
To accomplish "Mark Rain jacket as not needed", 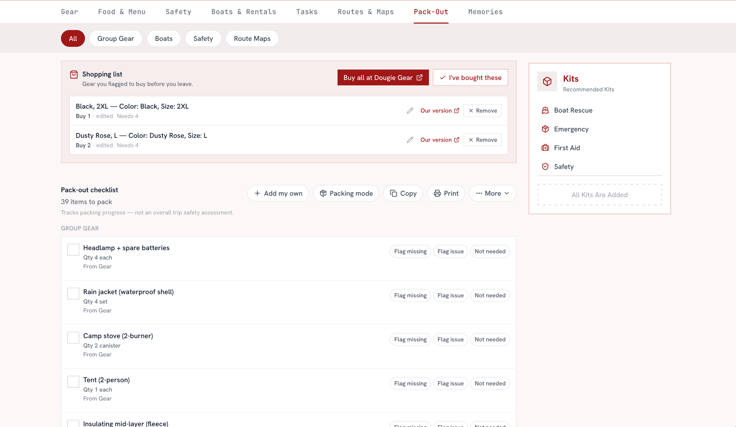I will [x=490, y=295].
